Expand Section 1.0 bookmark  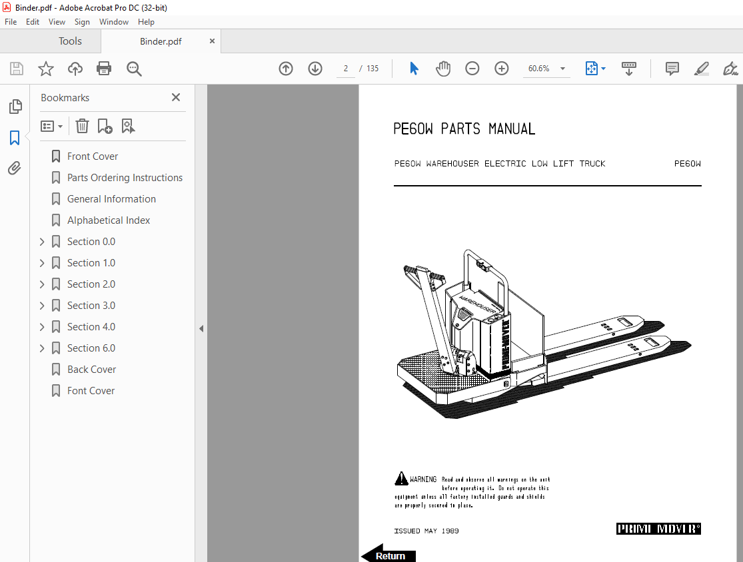(42, 263)
